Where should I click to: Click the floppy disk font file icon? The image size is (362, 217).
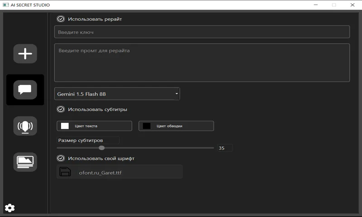point(65,172)
